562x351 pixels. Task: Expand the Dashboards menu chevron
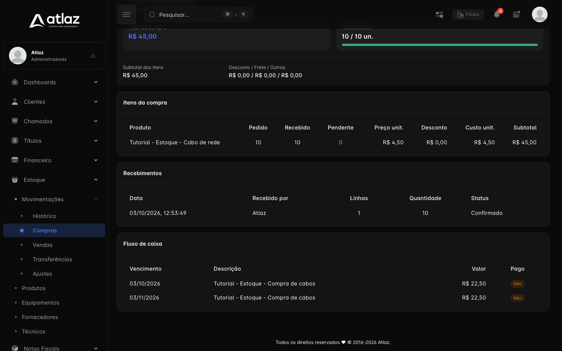click(96, 82)
